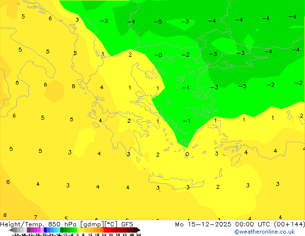Select the 'Mo 15-12-2025 00:00 UTC' date label
Image resolution: width=305 pixels, height=236 pixels.
[x=222, y=224]
